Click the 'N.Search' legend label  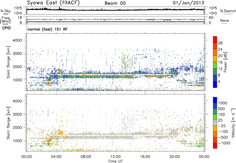coord(228,11)
